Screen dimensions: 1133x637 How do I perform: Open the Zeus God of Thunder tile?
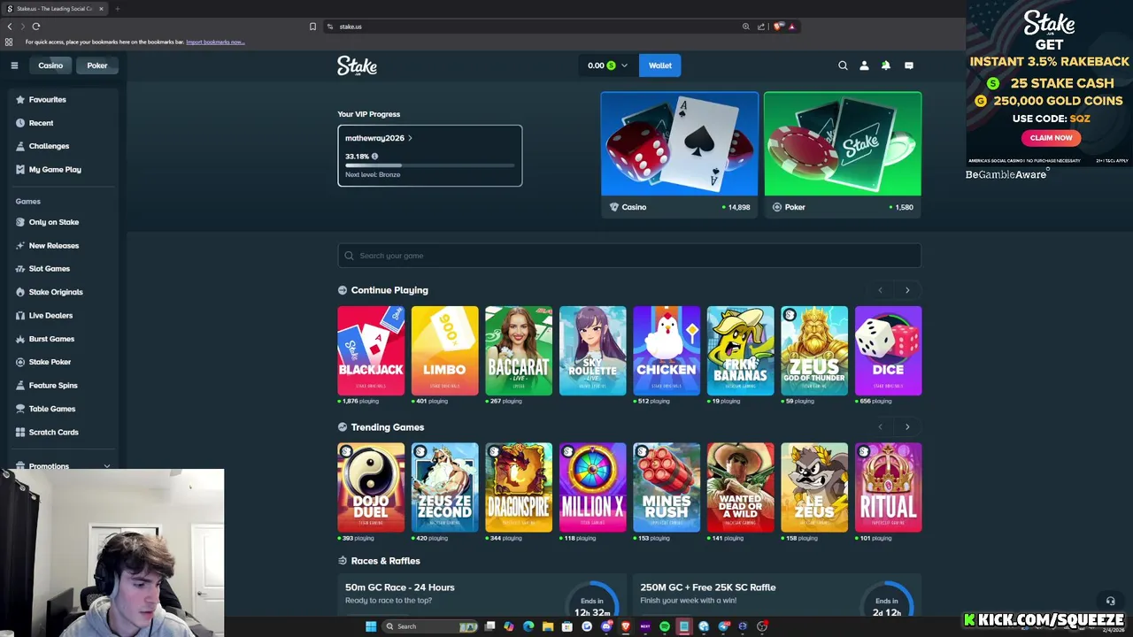click(814, 350)
